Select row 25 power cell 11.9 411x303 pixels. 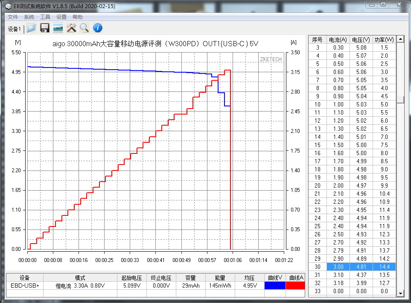(384, 226)
